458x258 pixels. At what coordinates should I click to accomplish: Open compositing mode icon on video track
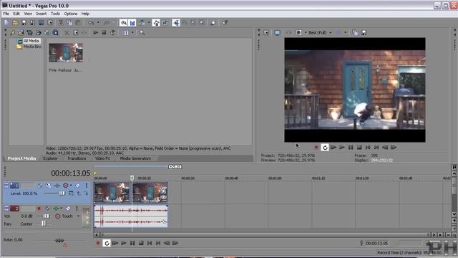71,193
